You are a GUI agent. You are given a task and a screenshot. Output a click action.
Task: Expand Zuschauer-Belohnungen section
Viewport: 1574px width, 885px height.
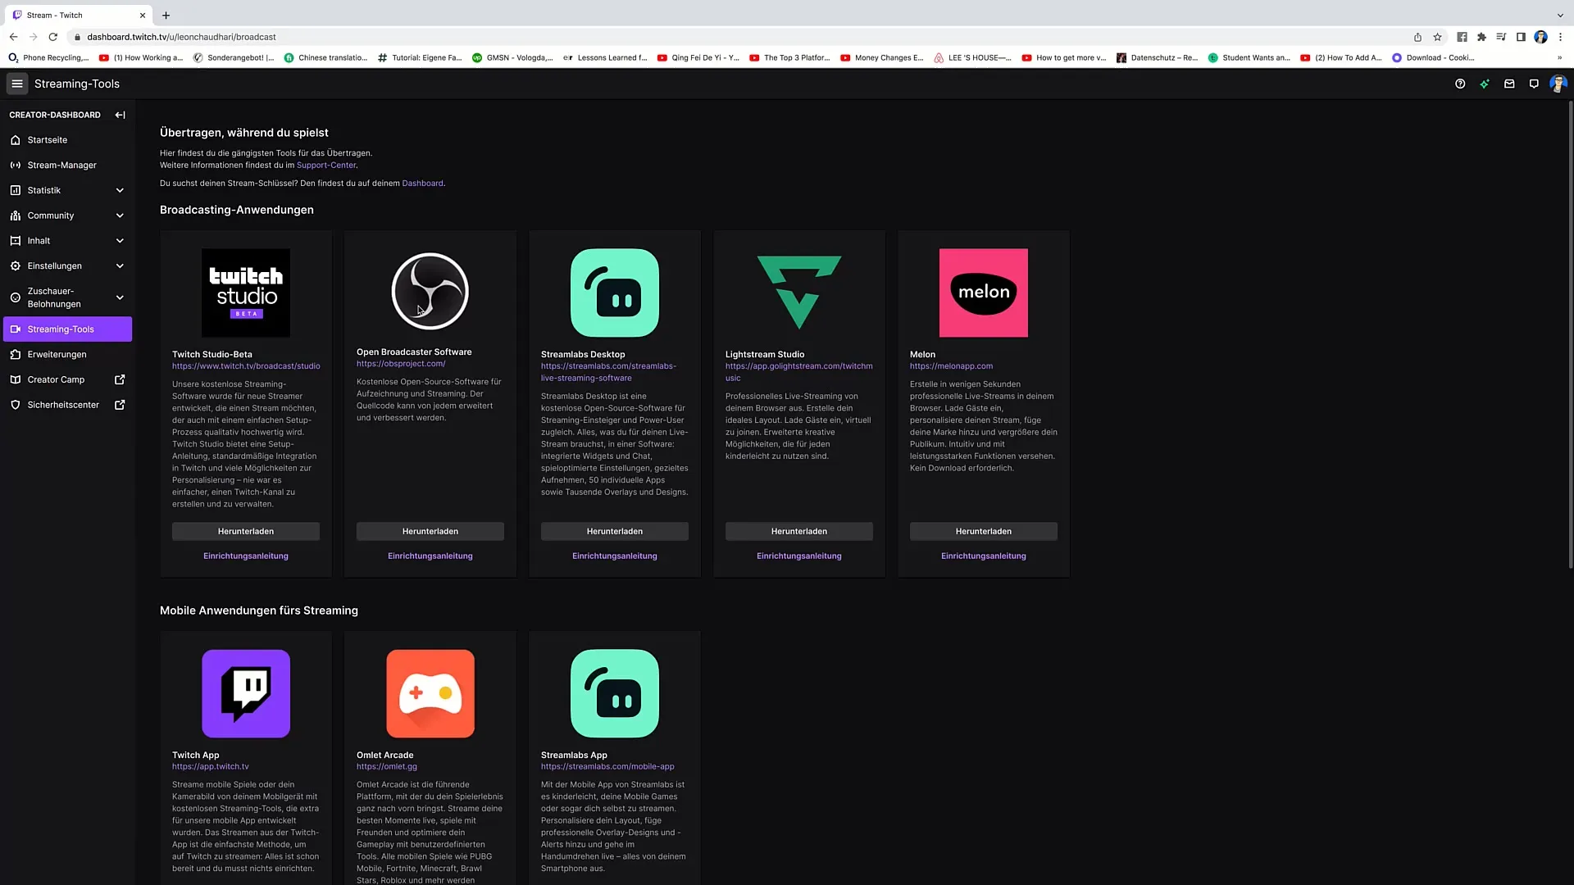pyautogui.click(x=120, y=297)
